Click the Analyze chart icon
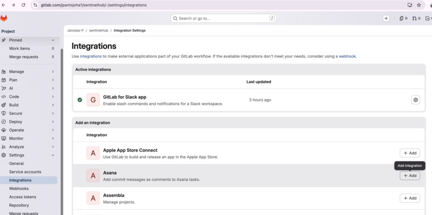The image size is (432, 215). coord(4,147)
